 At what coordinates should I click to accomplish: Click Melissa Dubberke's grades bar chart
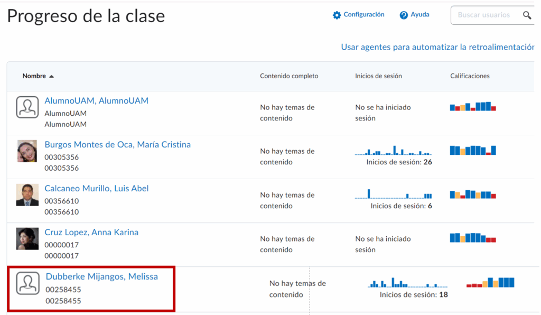pos(490,282)
